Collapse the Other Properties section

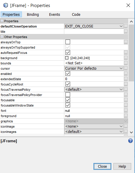click(2, 37)
